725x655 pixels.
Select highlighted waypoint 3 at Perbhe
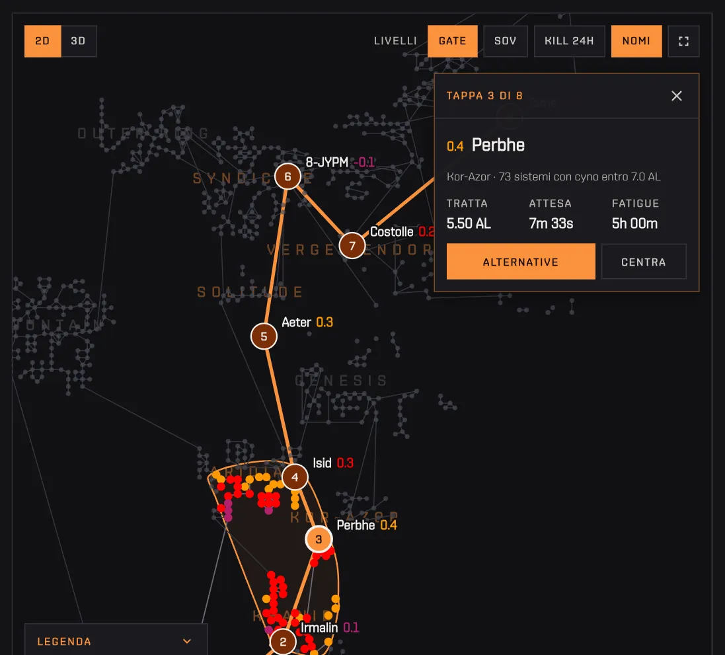click(319, 539)
